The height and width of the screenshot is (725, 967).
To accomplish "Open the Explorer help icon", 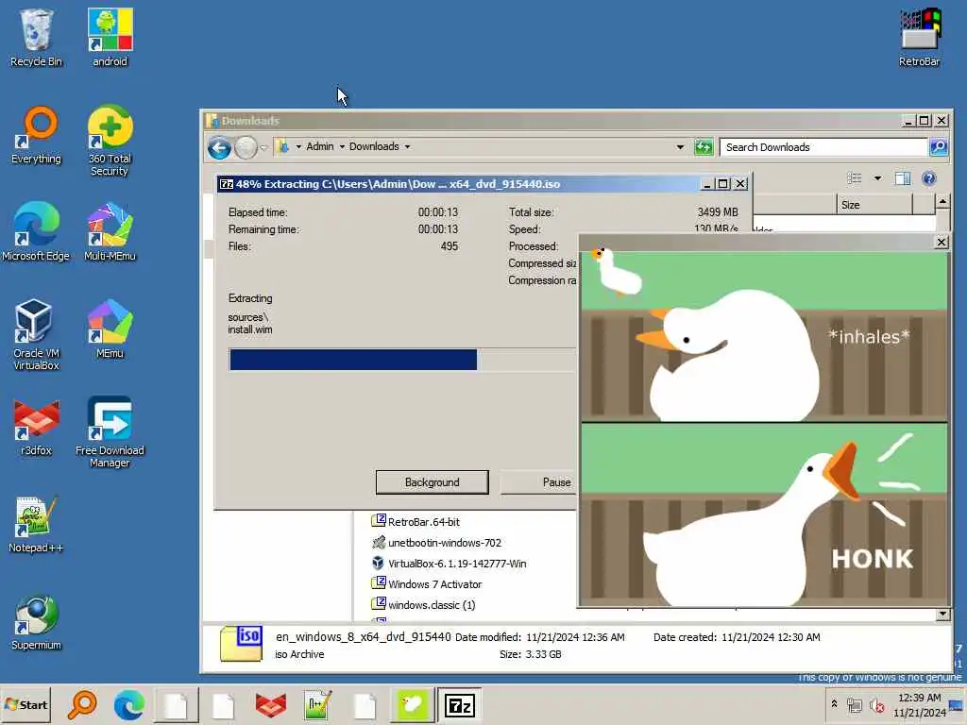I will tap(929, 178).
